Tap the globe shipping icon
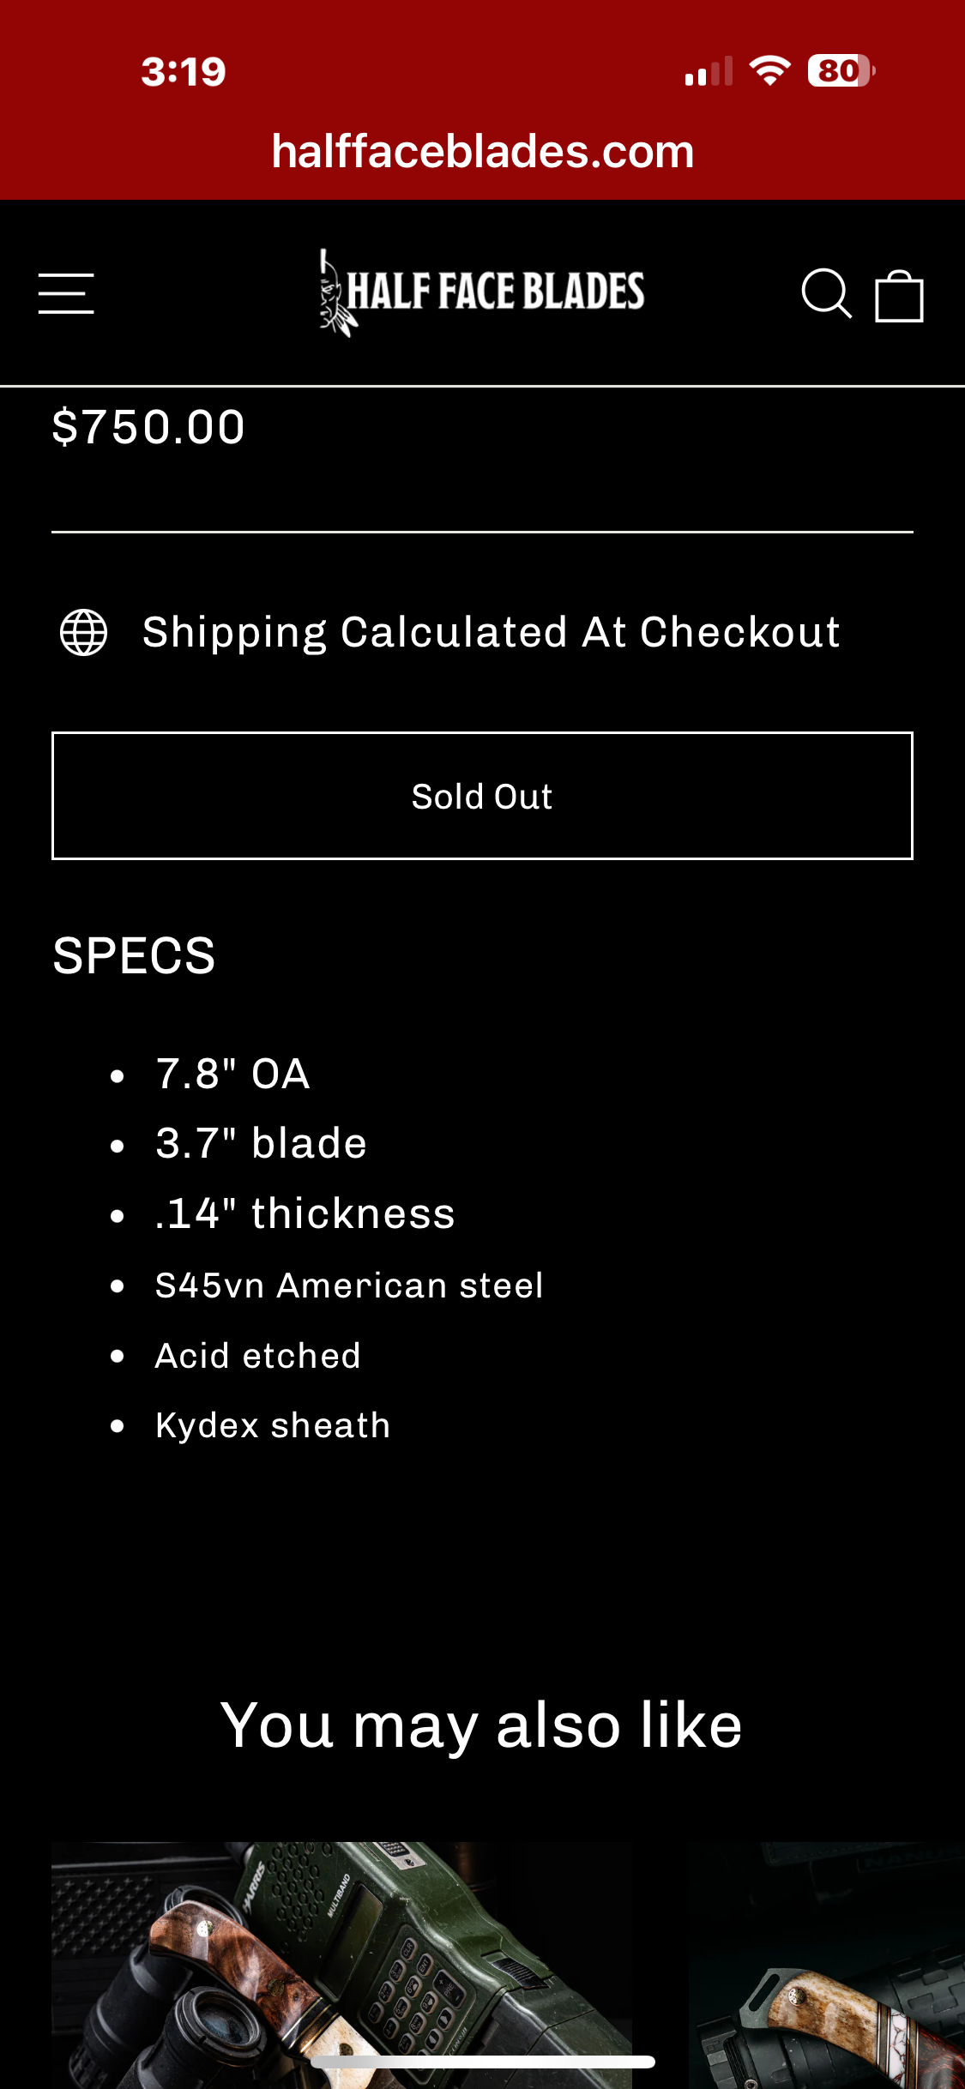This screenshot has width=965, height=2089. click(84, 633)
